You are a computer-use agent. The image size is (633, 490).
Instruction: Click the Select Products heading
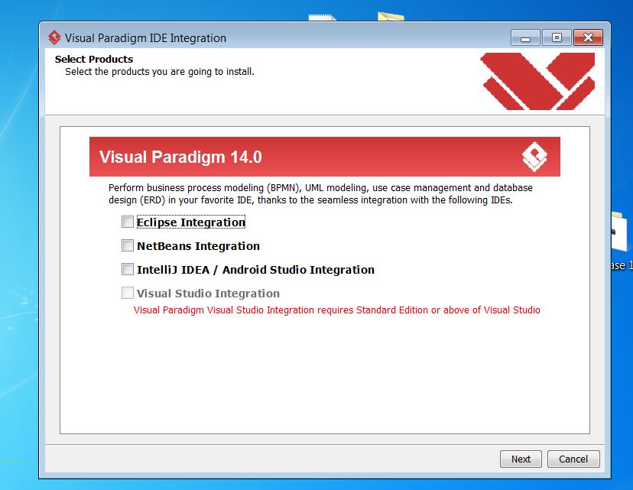point(94,59)
